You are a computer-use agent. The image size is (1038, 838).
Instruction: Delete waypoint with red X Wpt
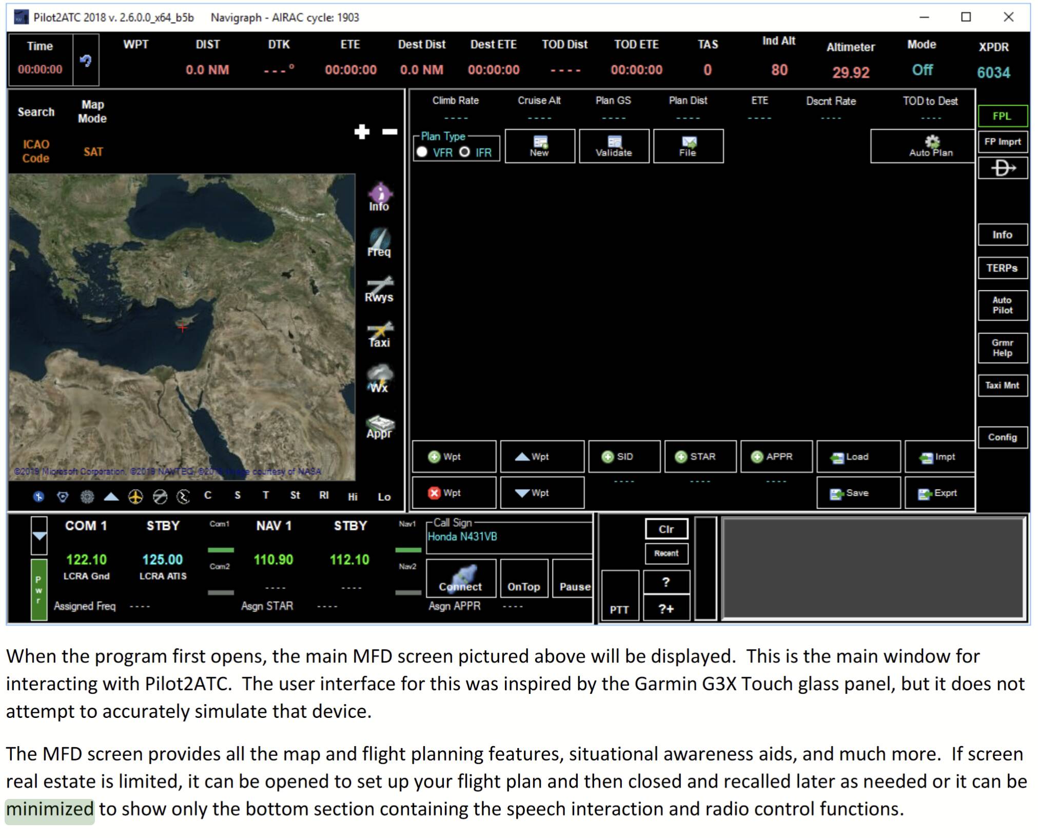pyautogui.click(x=454, y=493)
